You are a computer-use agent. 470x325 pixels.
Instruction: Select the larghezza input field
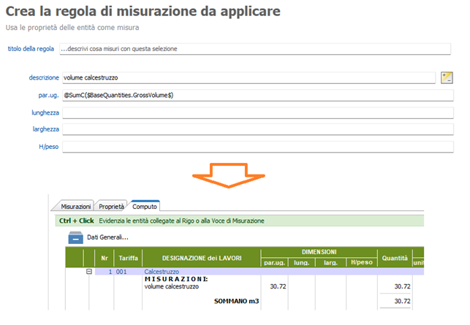[x=257, y=129]
